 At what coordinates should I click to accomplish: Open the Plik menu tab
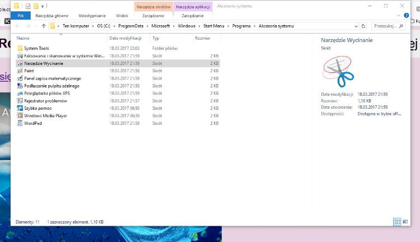(x=20, y=16)
